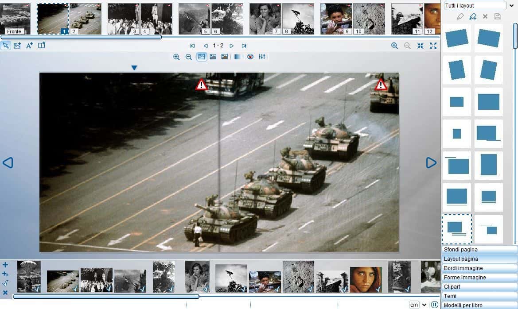Click the full screen expand arrows icon
518x309 pixels.
(x=433, y=46)
